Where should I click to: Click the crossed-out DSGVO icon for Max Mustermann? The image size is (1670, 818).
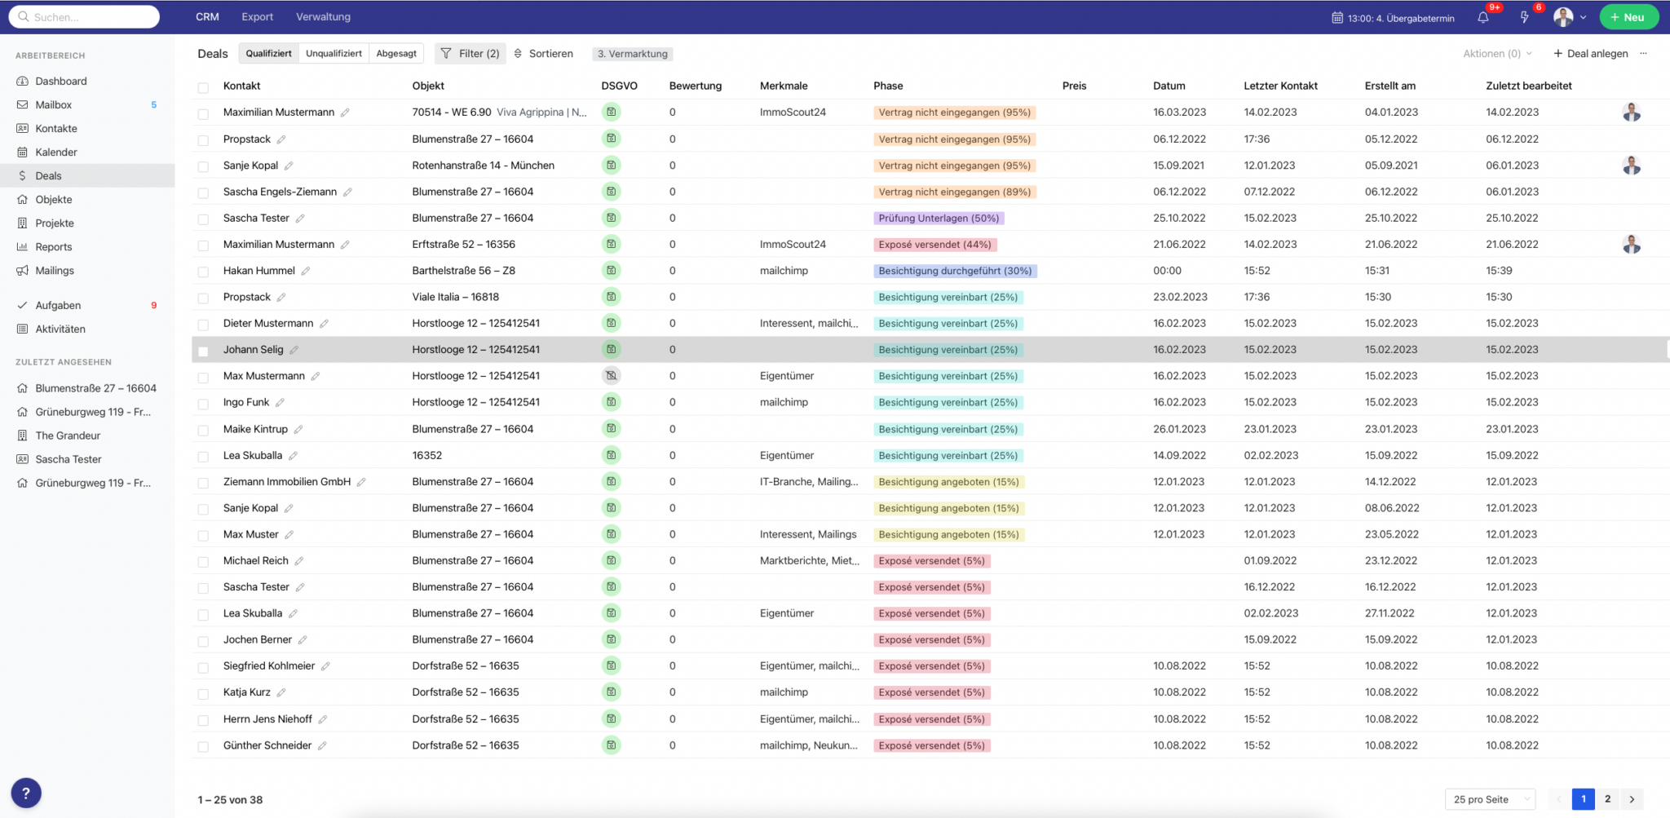tap(611, 376)
